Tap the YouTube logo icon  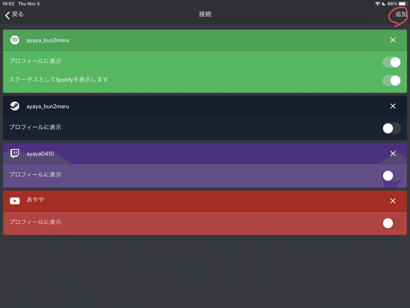pos(15,201)
